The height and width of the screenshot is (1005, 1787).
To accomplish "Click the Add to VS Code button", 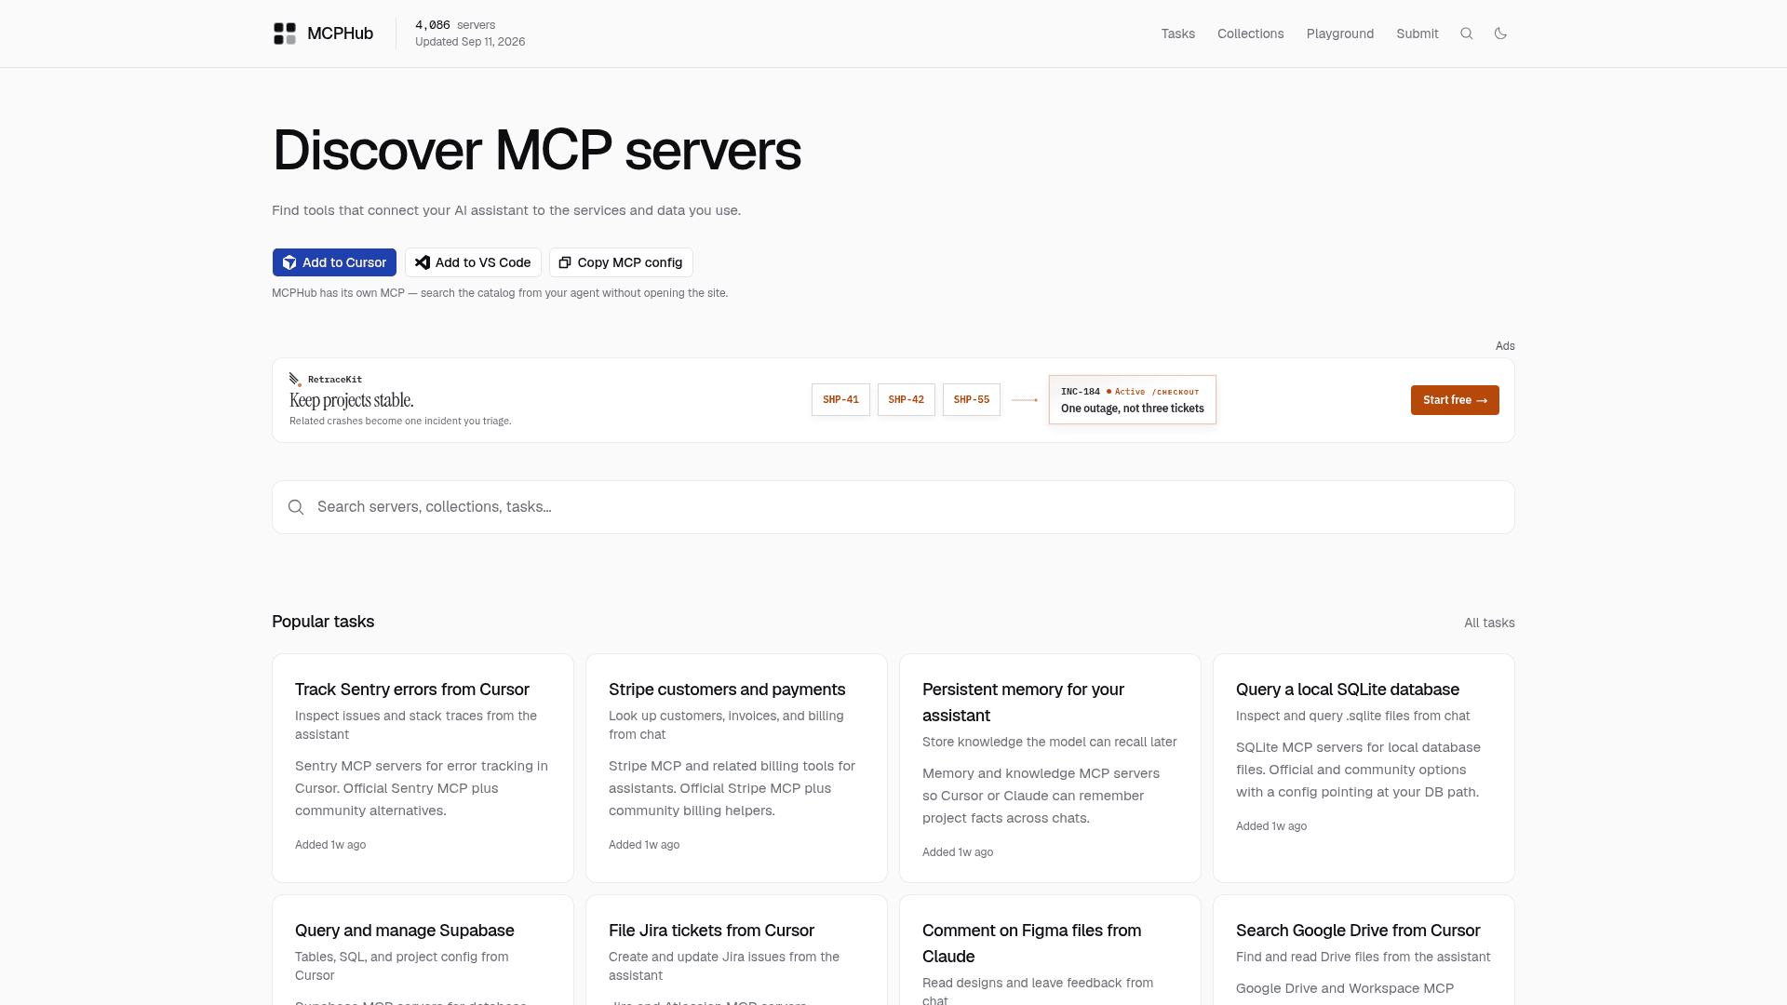I will [x=473, y=262].
